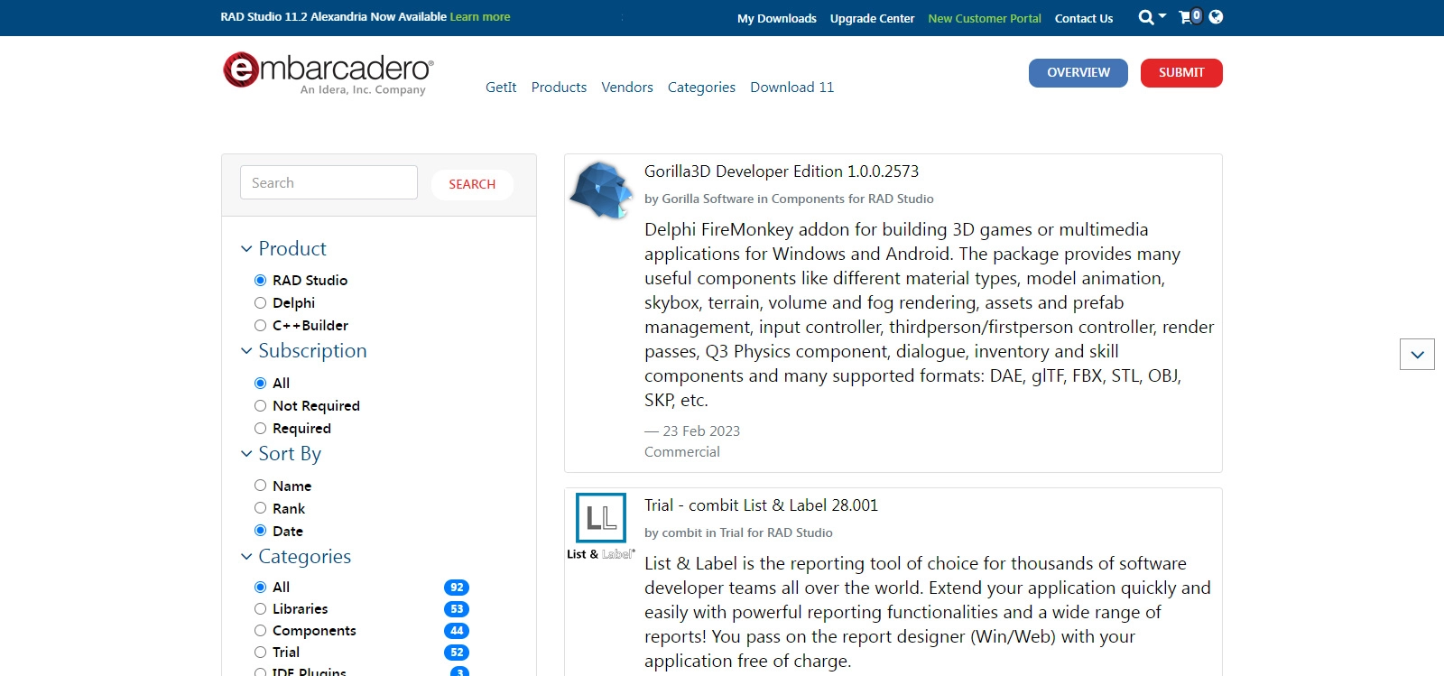Open the Categories menu item
The width and height of the screenshot is (1444, 676).
click(x=701, y=88)
